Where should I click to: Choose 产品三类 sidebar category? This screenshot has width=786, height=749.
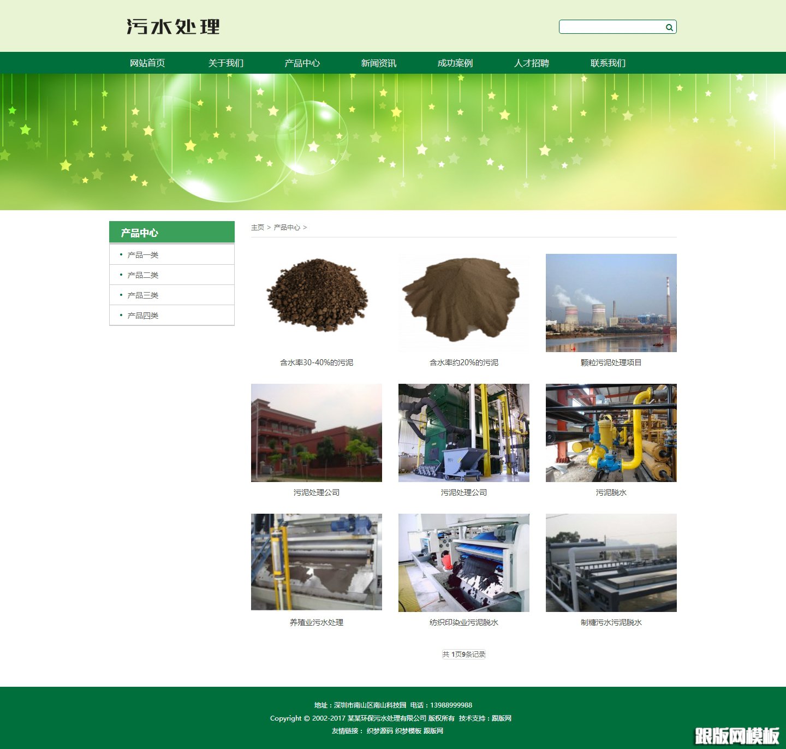[x=143, y=295]
